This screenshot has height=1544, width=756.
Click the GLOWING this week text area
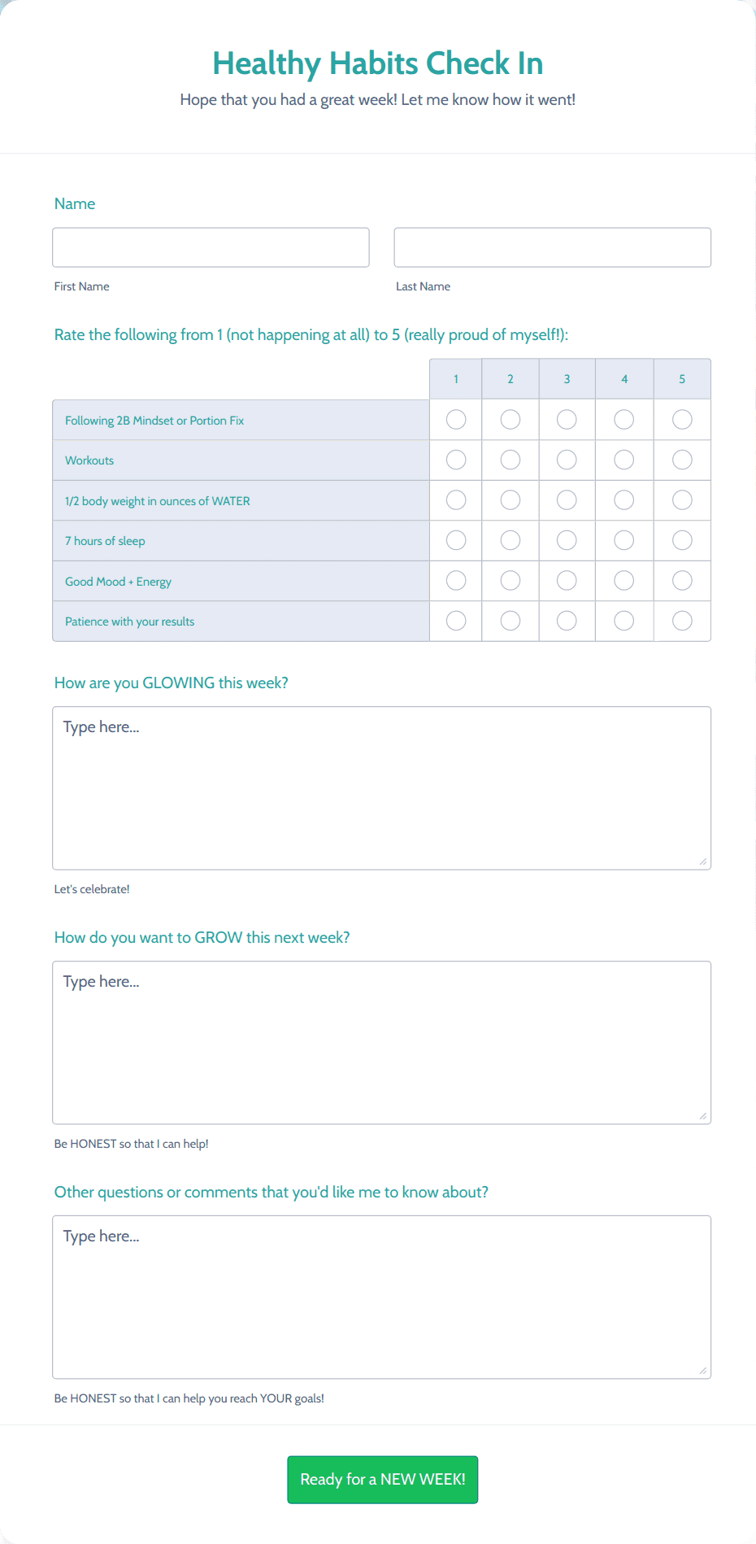click(x=381, y=785)
